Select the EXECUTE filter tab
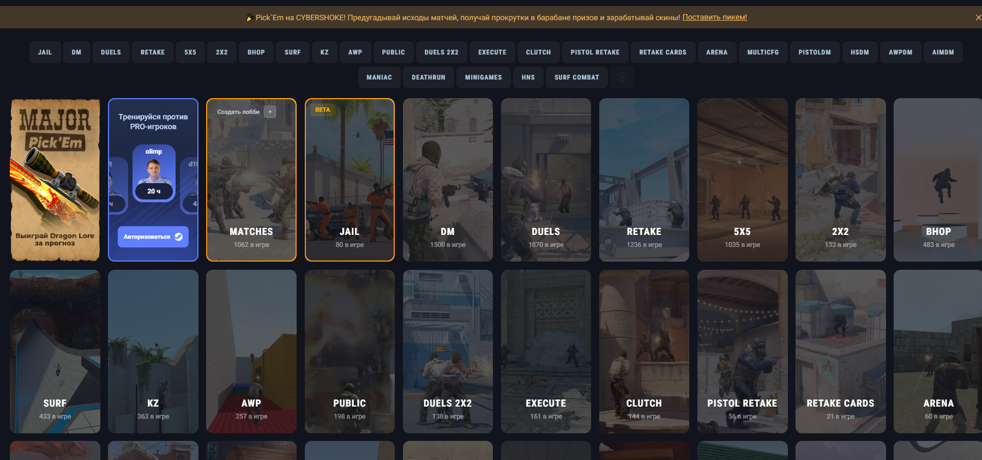The height and width of the screenshot is (460, 982). tap(492, 52)
